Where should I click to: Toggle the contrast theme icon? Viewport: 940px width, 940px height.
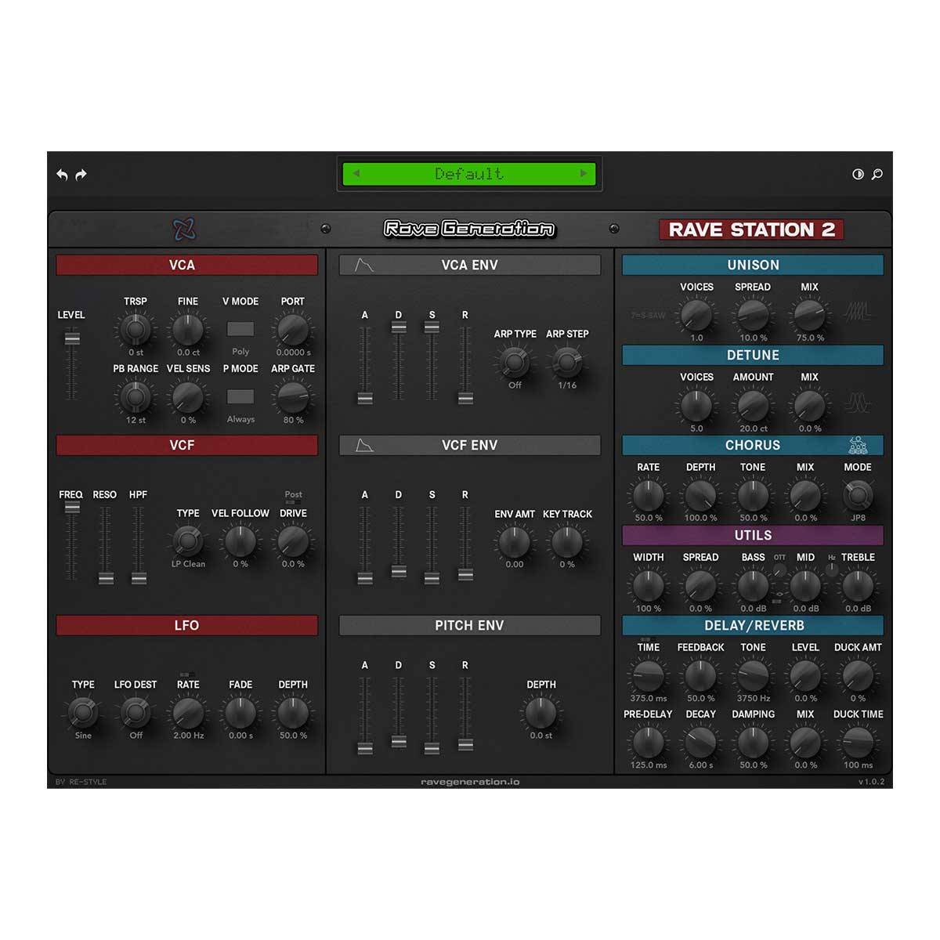point(858,174)
